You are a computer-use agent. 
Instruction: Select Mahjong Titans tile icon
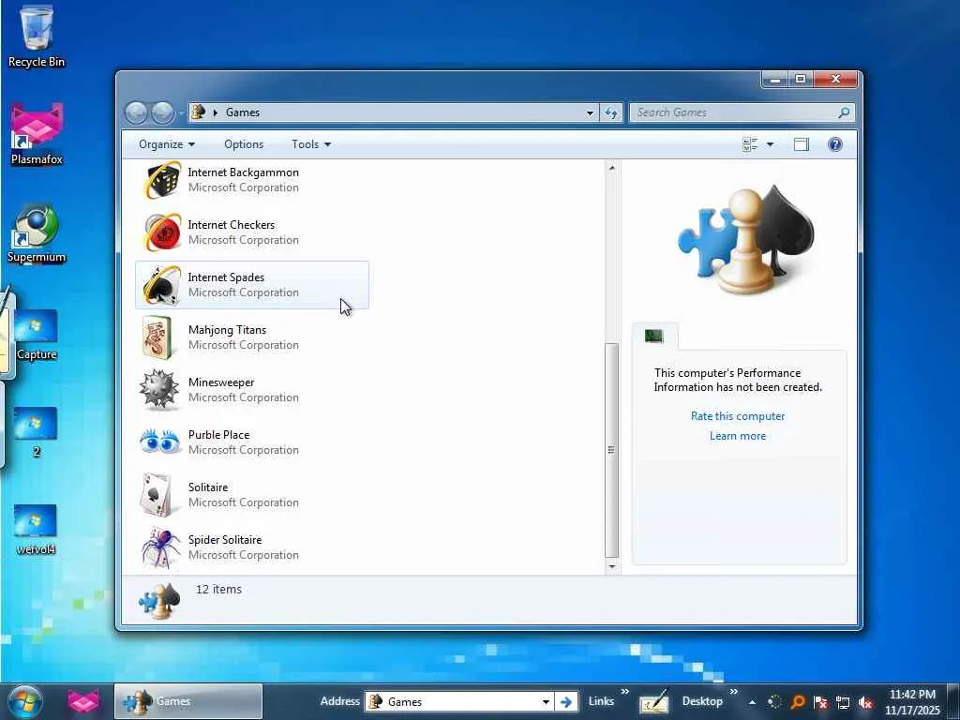coord(157,337)
